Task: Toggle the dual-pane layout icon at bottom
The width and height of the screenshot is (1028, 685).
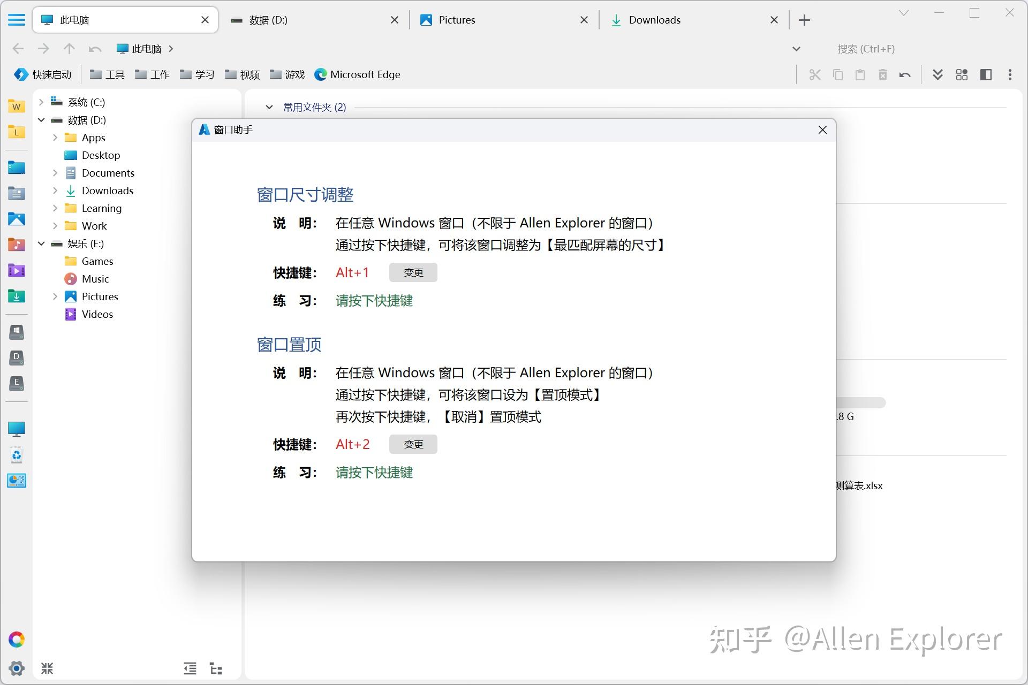Action: click(190, 668)
